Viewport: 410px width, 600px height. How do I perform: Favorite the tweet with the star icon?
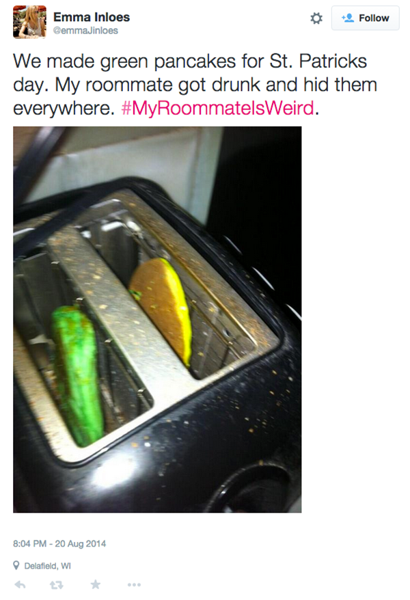click(96, 584)
